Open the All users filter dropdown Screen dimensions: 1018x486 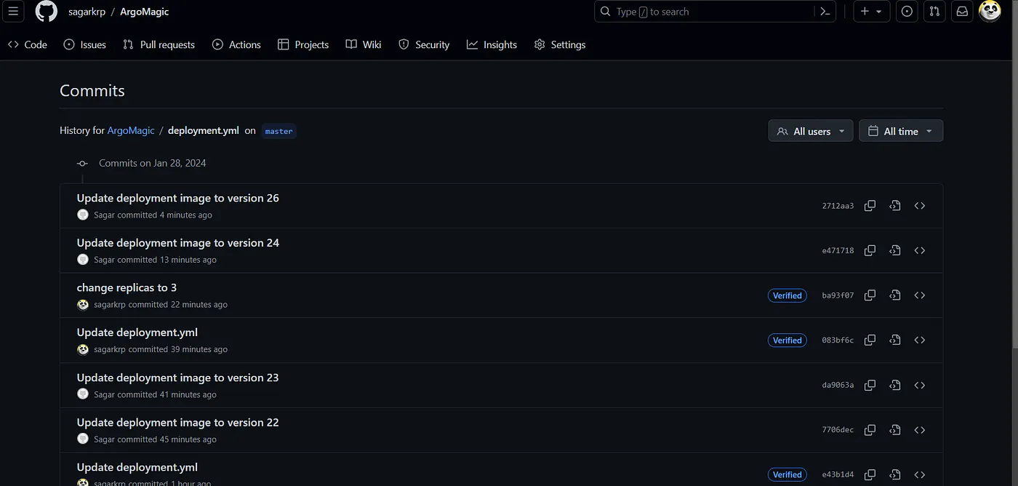[x=811, y=131]
